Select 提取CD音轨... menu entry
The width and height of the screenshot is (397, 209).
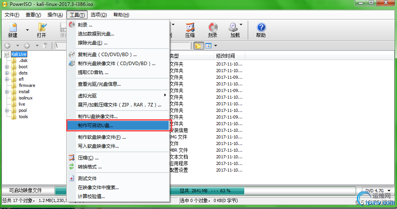click(118, 73)
